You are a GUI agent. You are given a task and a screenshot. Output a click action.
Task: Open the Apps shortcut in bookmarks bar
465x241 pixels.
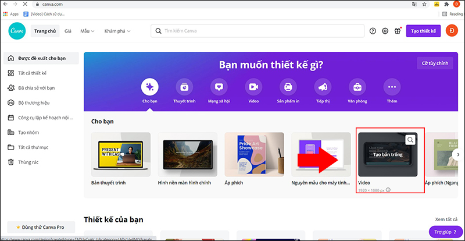tap(11, 14)
